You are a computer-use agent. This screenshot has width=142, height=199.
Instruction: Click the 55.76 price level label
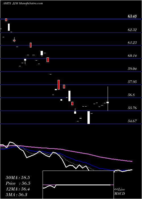pos(132,108)
